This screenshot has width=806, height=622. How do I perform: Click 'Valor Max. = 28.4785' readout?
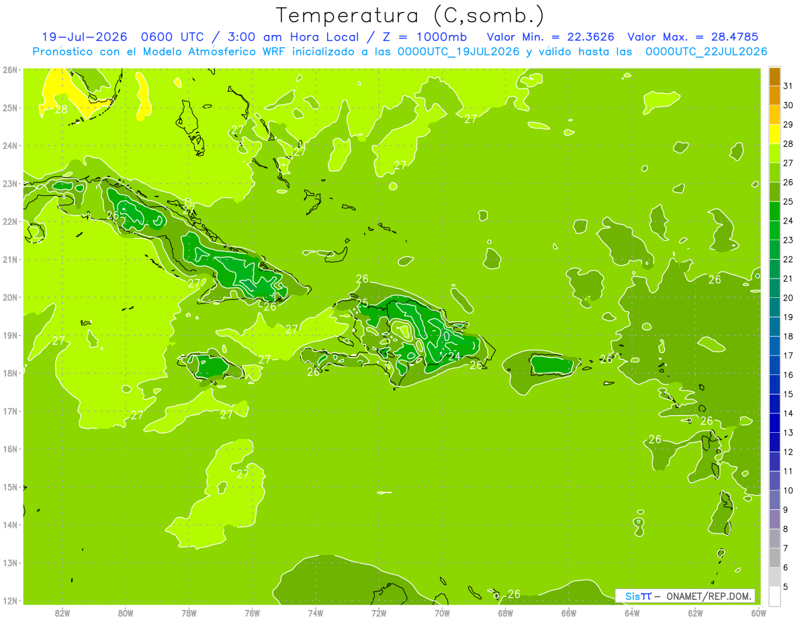pos(692,37)
